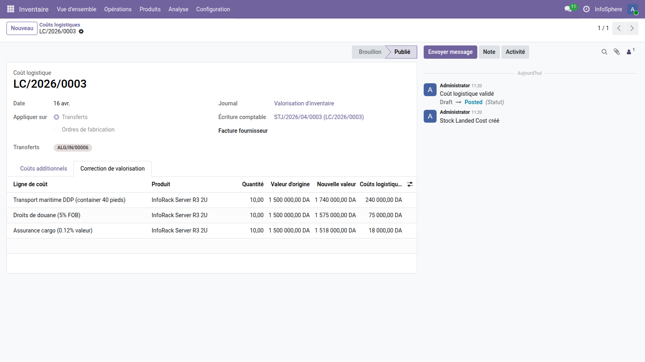Switch to the Coûts additionnels tab

click(44, 169)
